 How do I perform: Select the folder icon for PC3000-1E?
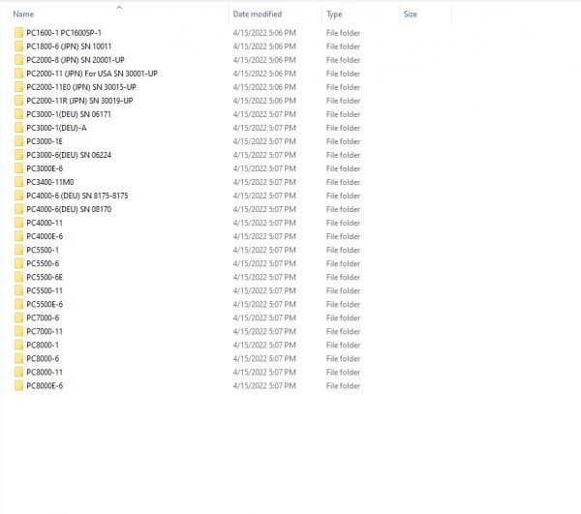click(x=19, y=141)
